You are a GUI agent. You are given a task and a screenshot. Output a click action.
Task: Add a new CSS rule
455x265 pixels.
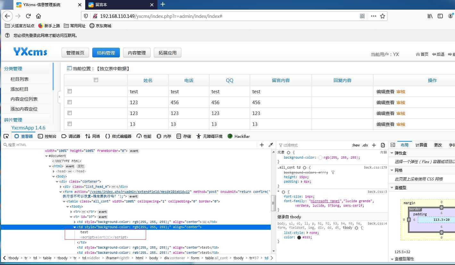point(374,145)
